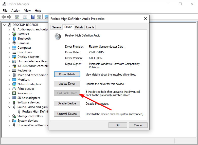Click the Disk drives icon
The width and height of the screenshot is (198, 145).
pyautogui.click(x=14, y=52)
